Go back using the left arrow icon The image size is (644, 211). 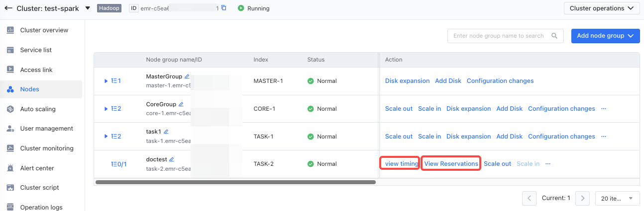pos(8,8)
